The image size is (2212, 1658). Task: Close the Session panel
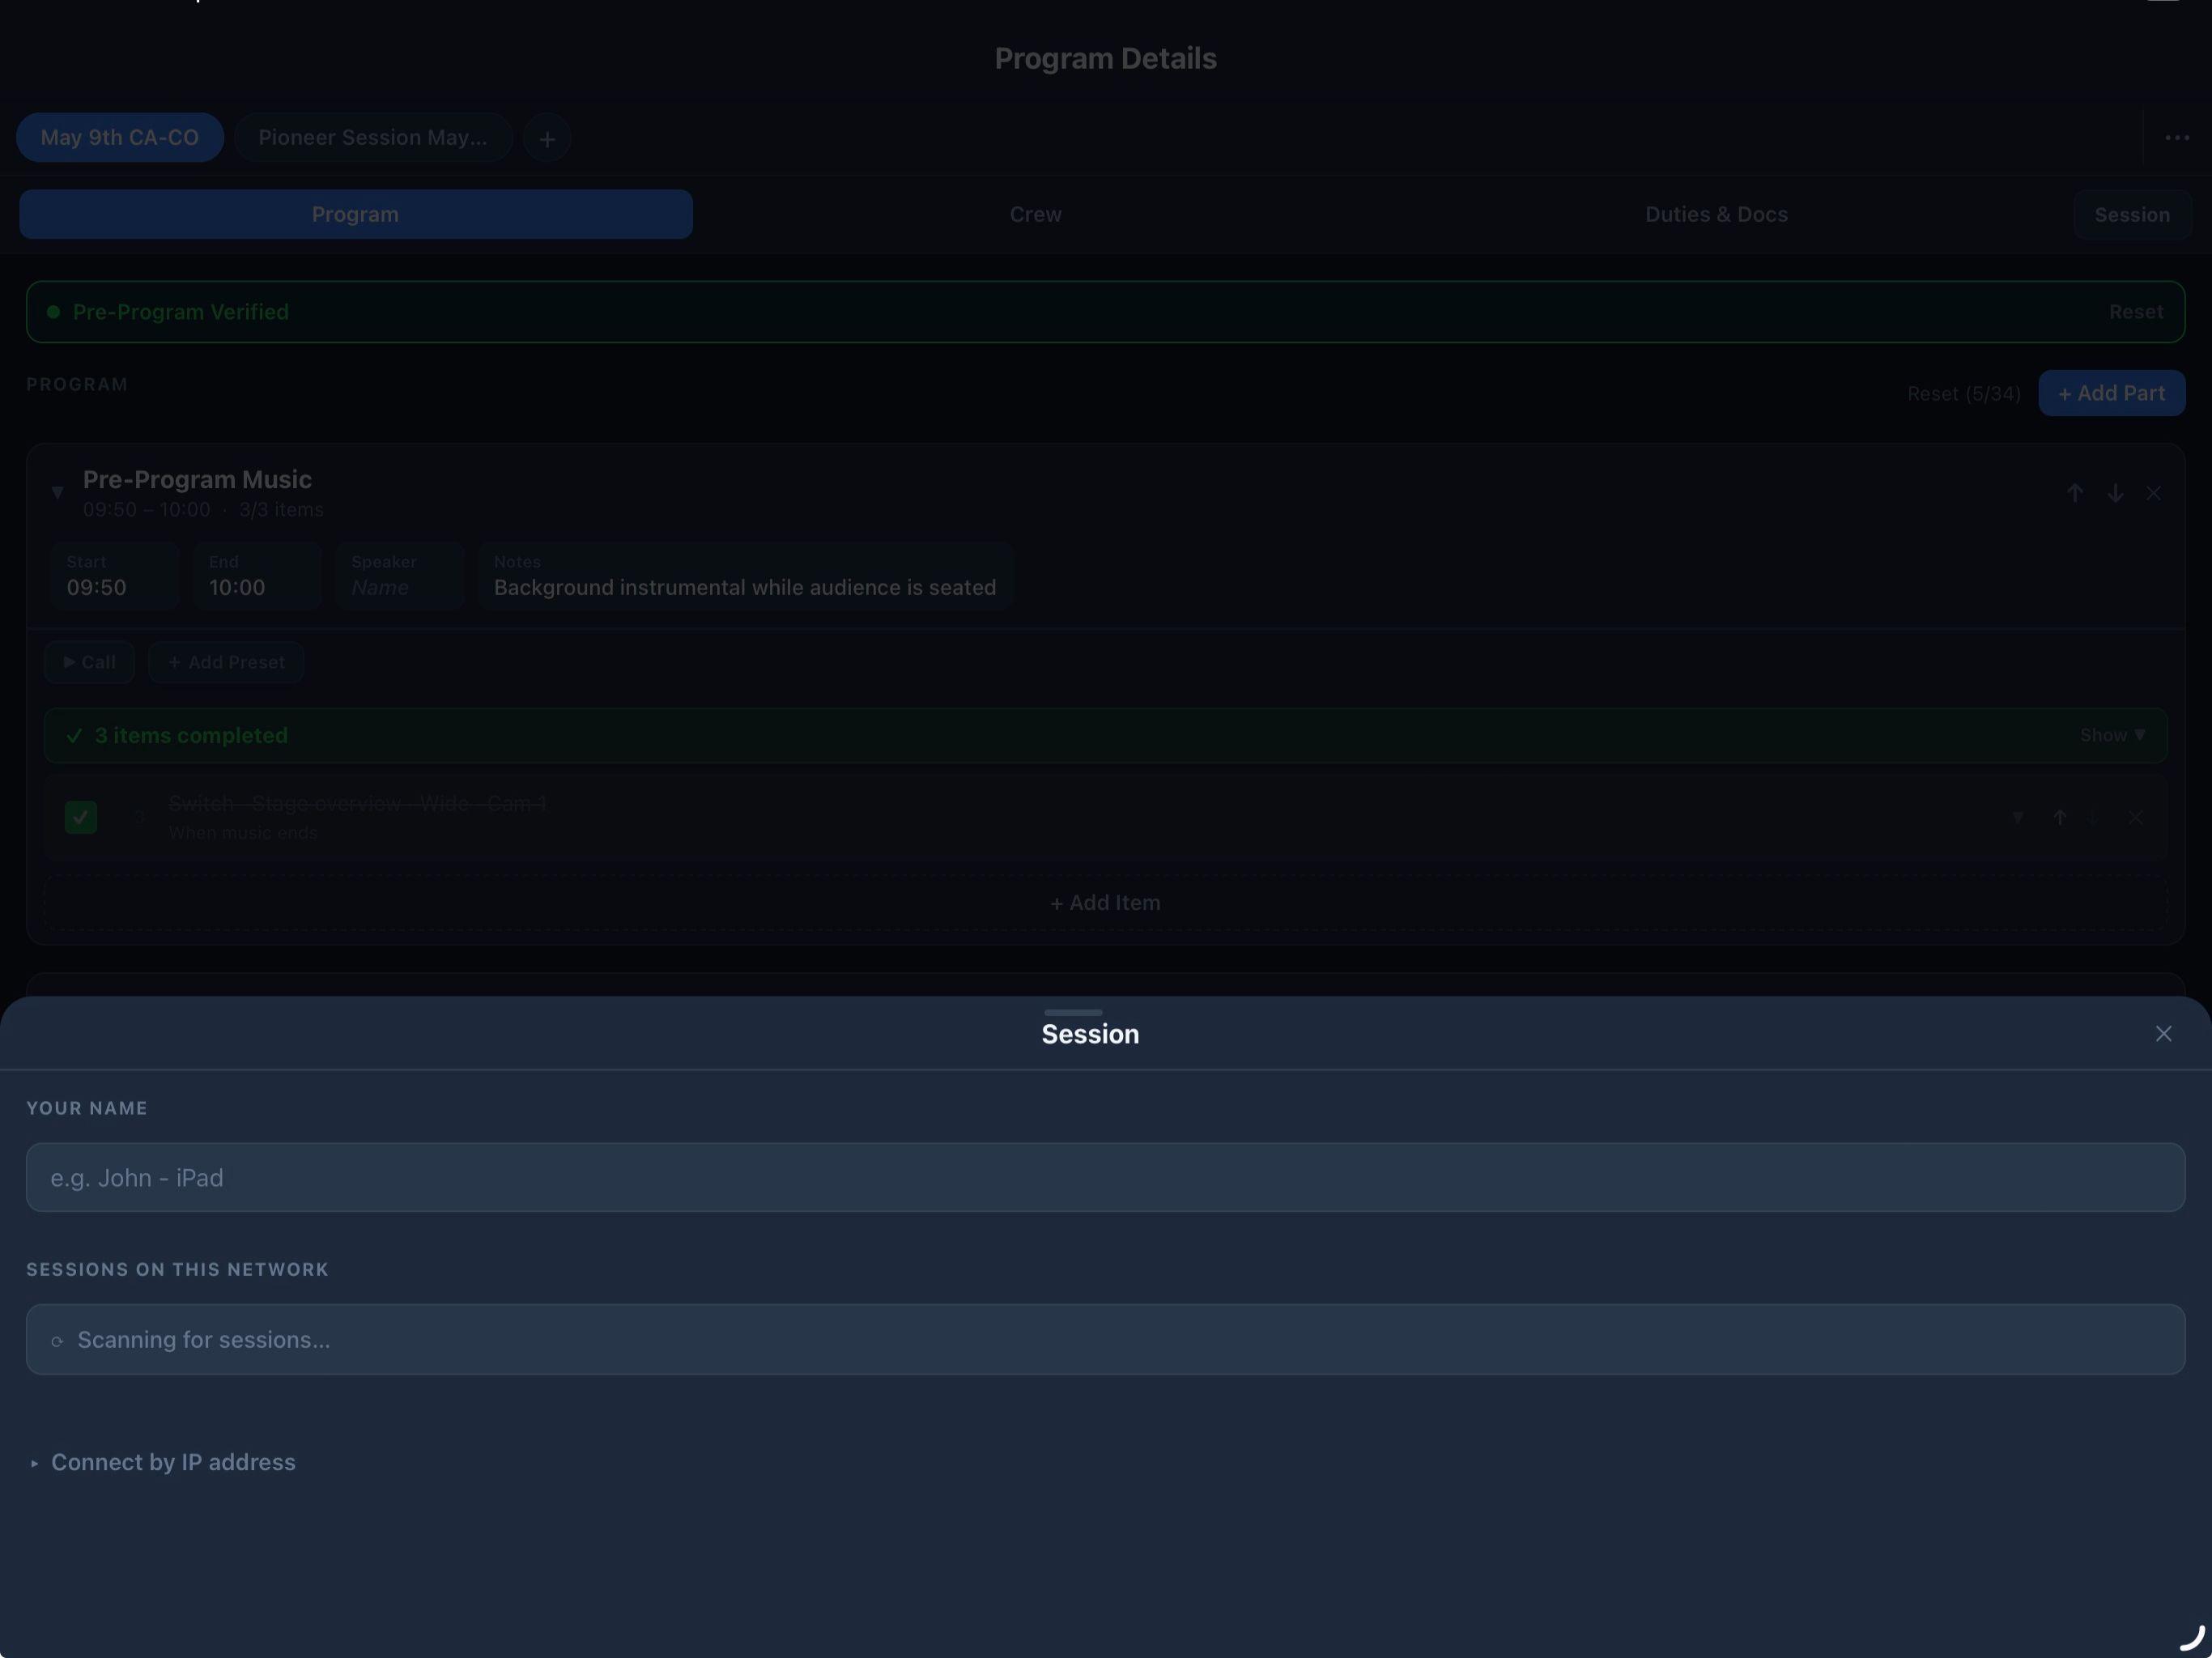tap(2163, 1034)
